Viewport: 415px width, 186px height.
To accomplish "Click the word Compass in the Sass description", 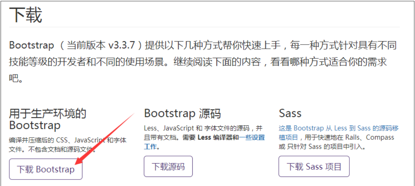I will click(x=380, y=137).
